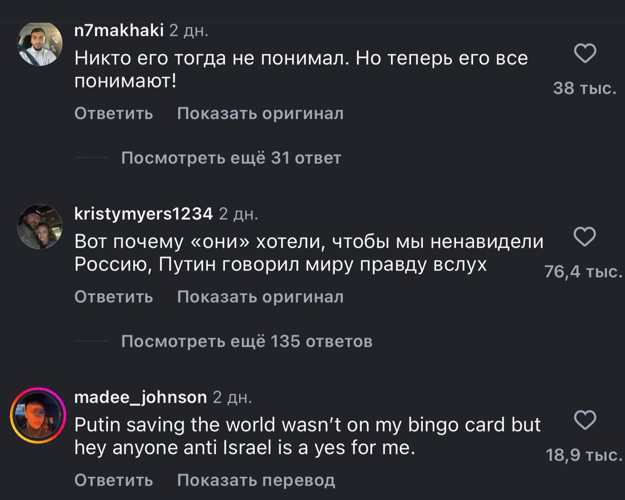This screenshot has height=500, width=625.
Task: Show translation of madee_johnson's comment
Action: tap(256, 480)
